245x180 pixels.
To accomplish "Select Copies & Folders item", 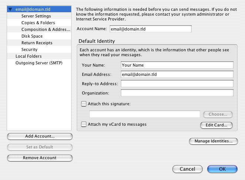I will (38, 23).
